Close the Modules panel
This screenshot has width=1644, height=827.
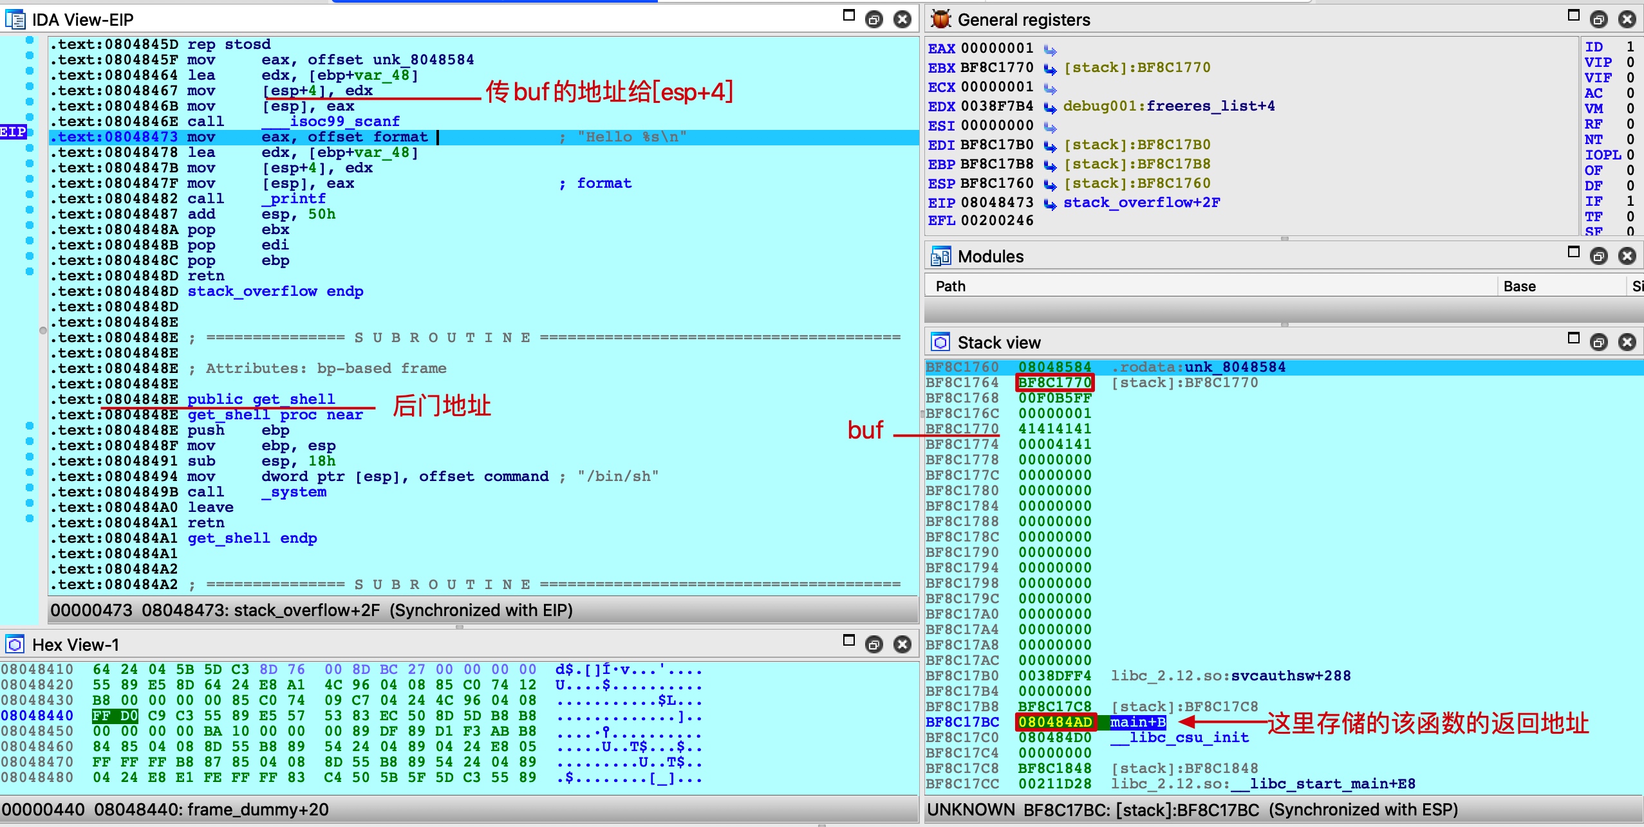tap(1627, 257)
